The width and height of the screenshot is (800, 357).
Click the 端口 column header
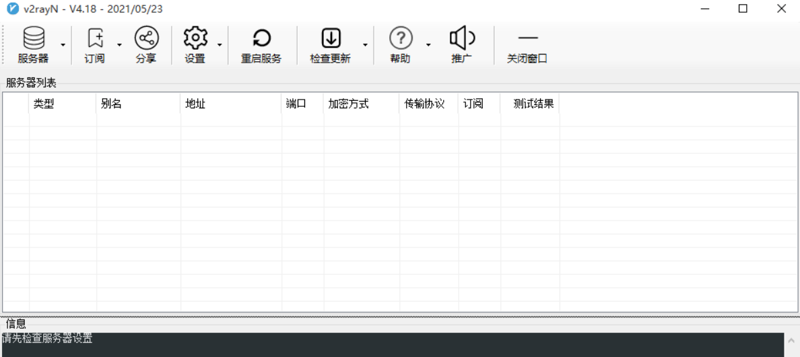tap(302, 104)
